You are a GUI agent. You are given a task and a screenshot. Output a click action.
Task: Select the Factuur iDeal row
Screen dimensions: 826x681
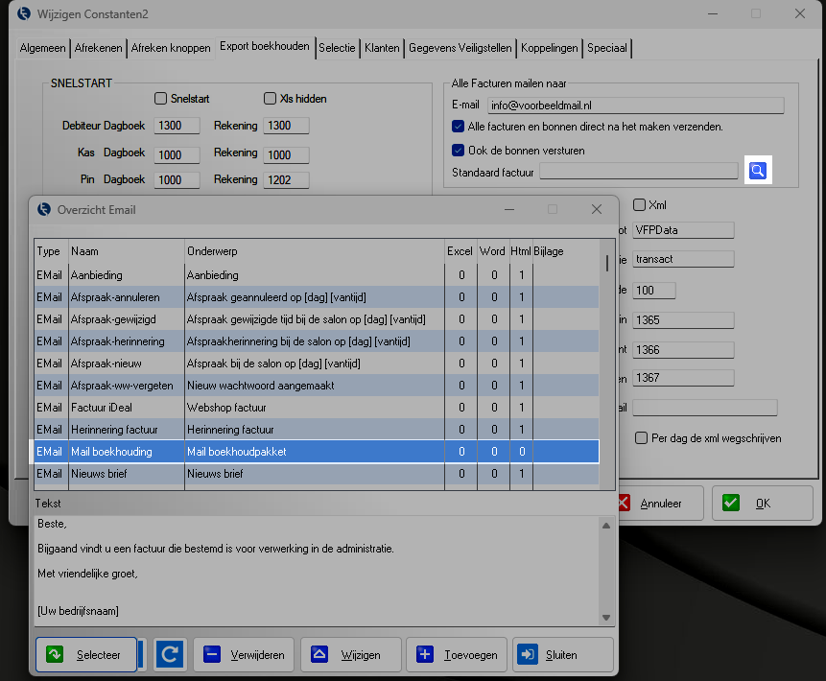click(x=317, y=408)
